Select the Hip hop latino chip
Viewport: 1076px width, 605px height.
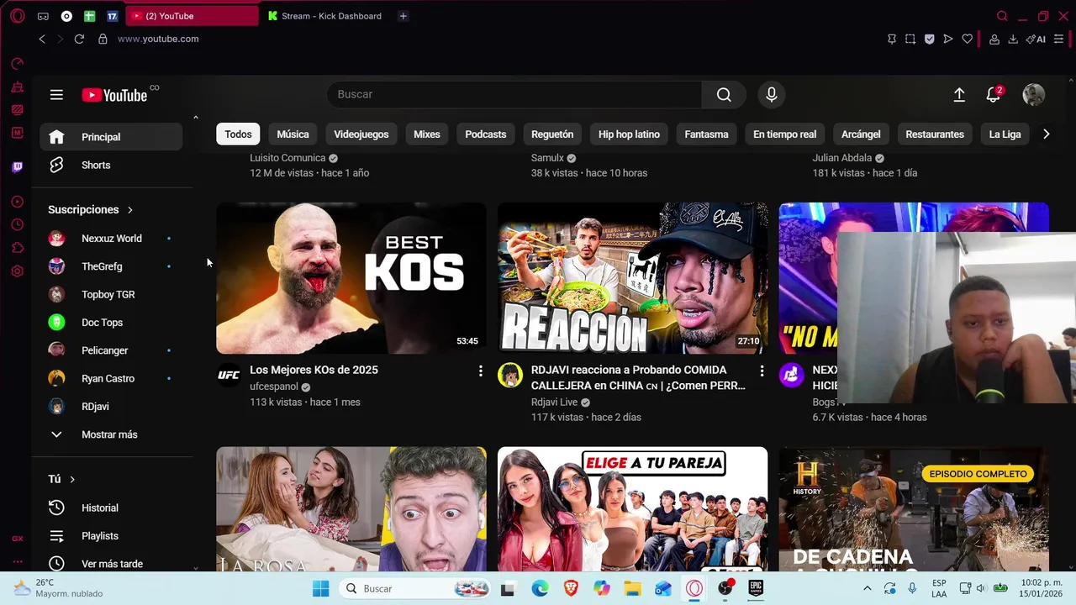[629, 134]
